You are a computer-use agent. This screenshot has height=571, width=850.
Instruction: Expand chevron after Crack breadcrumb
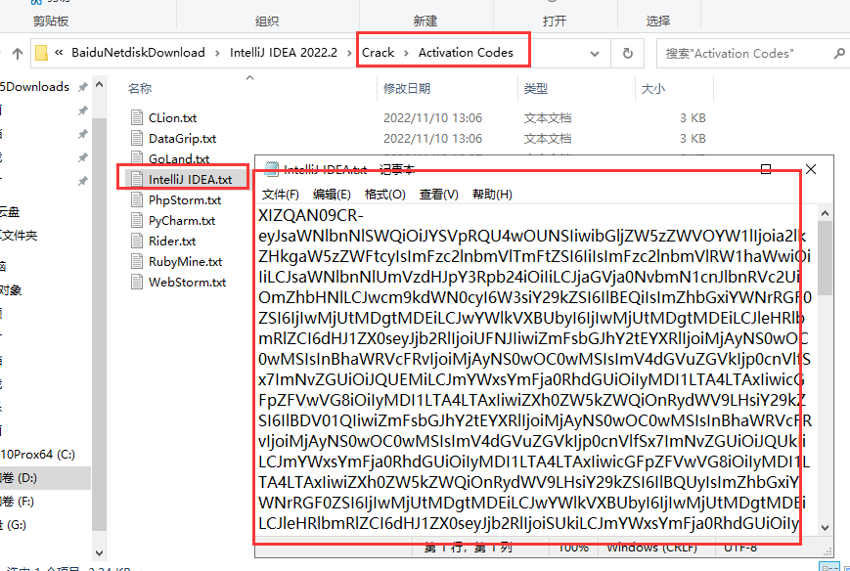406,53
